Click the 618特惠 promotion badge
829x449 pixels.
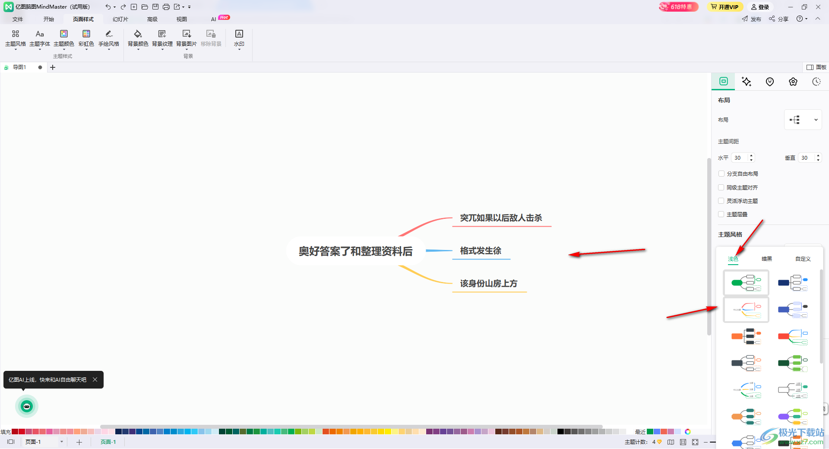pos(679,7)
